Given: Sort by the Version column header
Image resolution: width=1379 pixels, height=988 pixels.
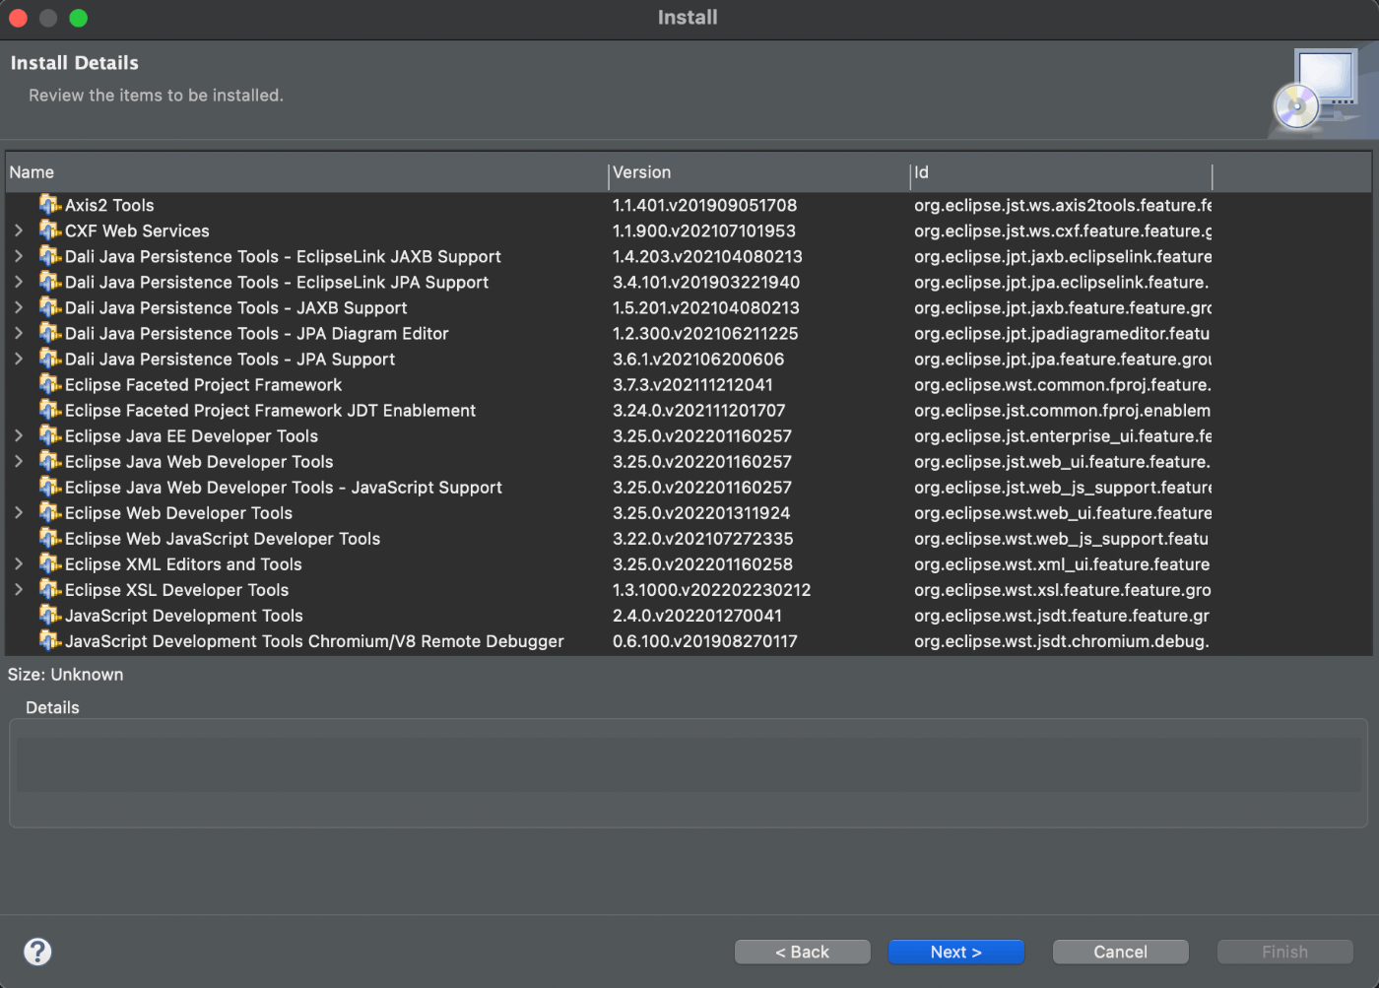Looking at the screenshot, I should [x=758, y=172].
